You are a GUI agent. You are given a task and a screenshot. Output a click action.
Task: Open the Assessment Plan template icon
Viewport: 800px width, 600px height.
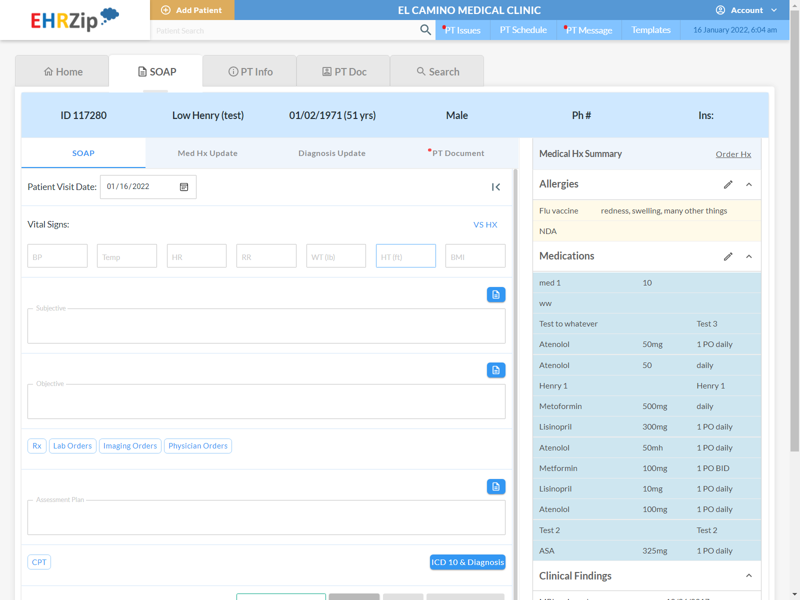[495, 486]
